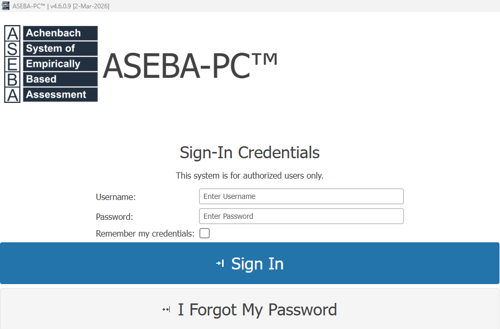Enable the Remember my credentials checkbox

pos(205,233)
